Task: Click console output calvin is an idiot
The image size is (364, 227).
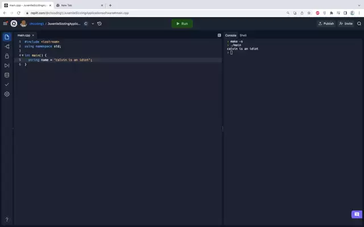Action: [243, 49]
